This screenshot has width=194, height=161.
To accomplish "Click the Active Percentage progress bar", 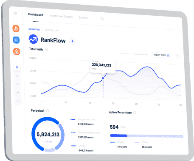I will click(x=146, y=136).
